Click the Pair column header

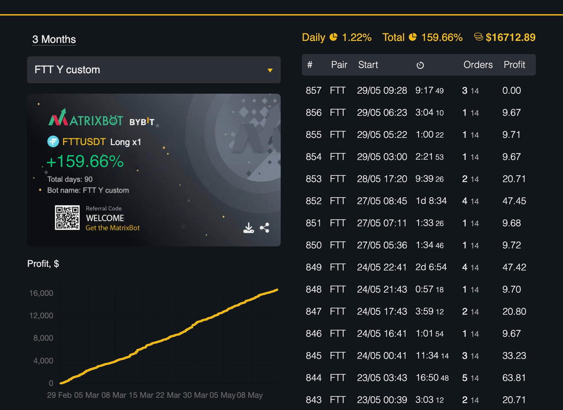pos(339,65)
